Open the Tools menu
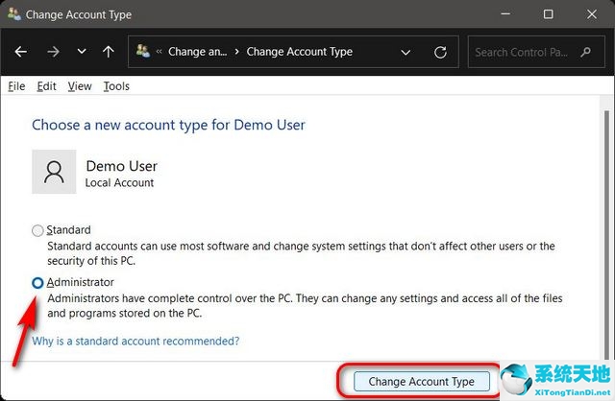 click(x=116, y=86)
